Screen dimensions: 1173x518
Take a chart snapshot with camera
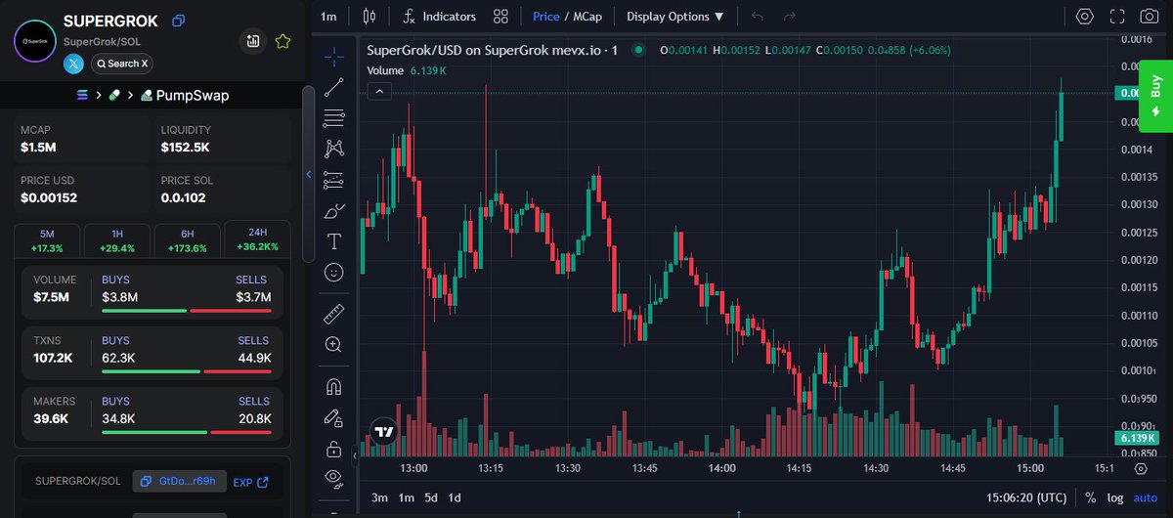[x=1150, y=17]
